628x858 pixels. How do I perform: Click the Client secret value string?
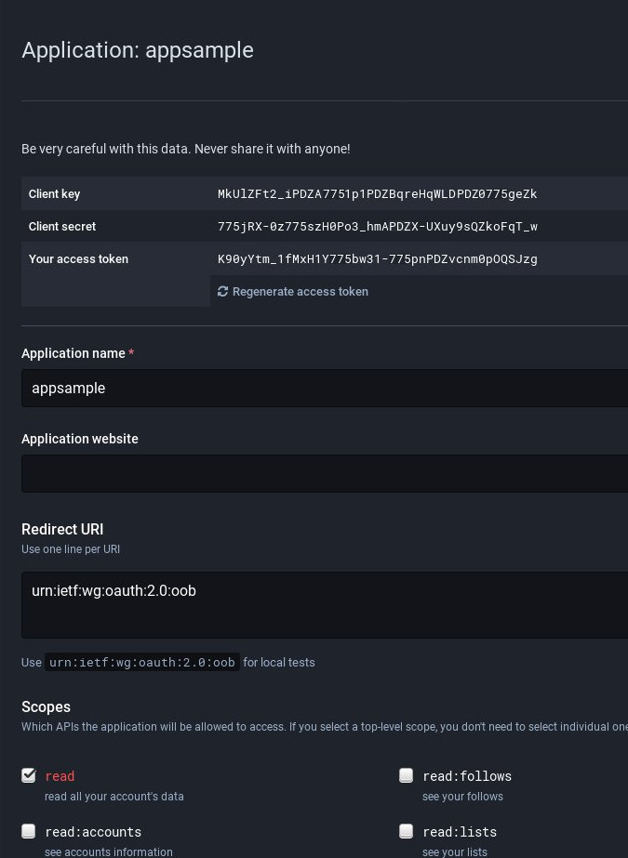point(377,227)
